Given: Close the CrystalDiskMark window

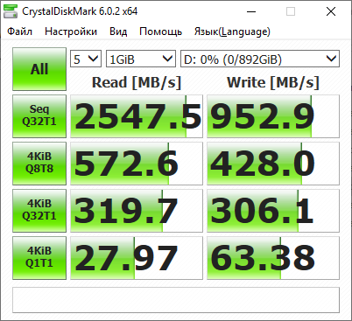Looking at the screenshot, I should pos(331,11).
